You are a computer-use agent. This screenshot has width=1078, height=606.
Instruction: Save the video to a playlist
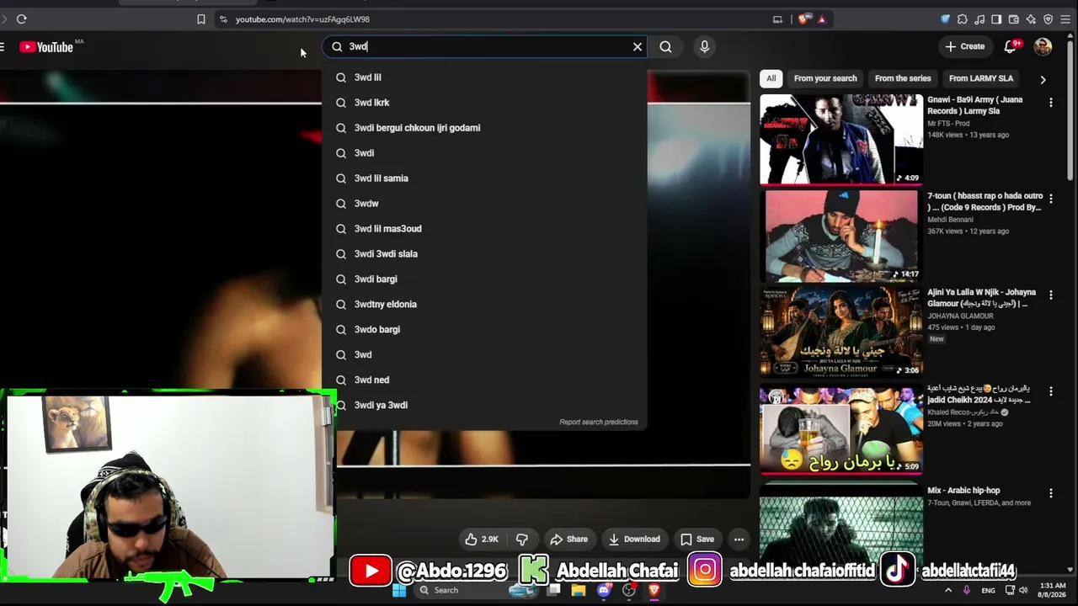(697, 540)
